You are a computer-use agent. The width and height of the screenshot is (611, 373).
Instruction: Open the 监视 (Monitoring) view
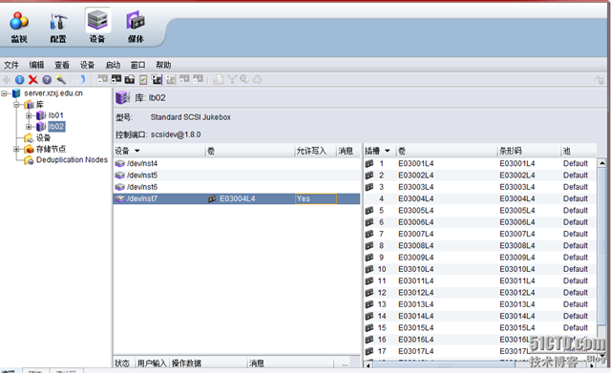pos(19,27)
